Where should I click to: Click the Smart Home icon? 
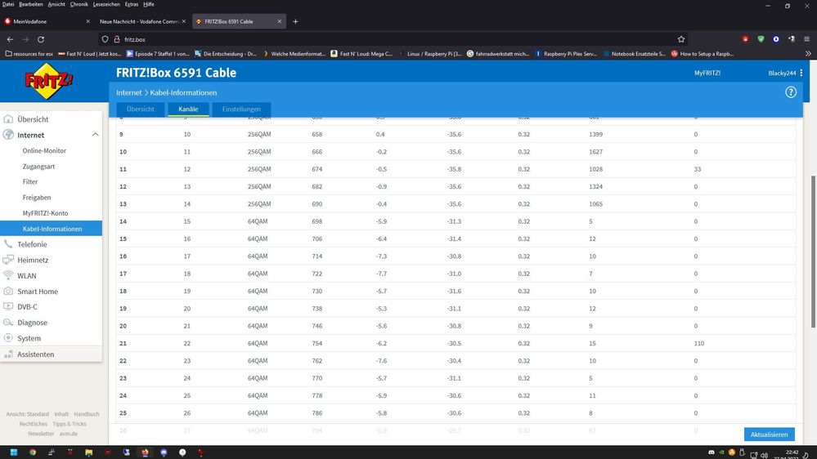click(x=8, y=292)
